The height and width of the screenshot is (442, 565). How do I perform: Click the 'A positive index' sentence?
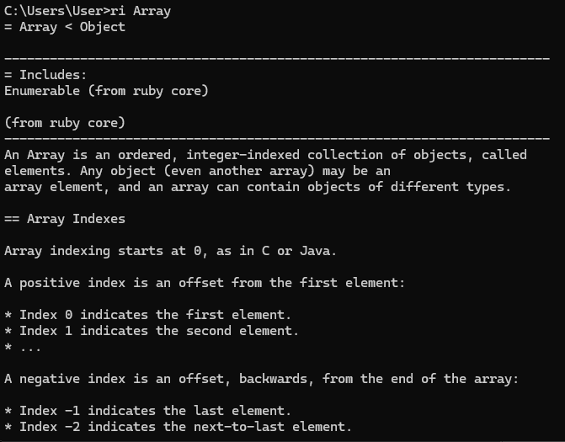coord(205,283)
